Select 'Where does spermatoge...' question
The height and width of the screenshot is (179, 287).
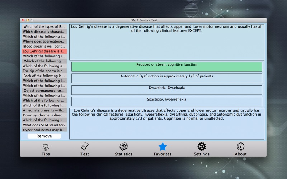point(44,42)
